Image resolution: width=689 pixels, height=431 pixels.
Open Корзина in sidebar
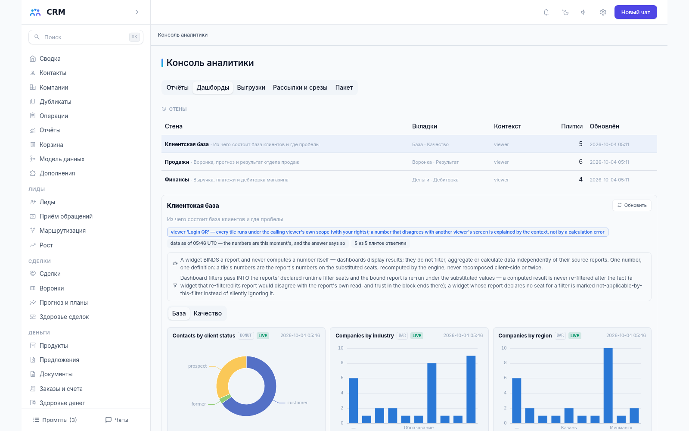coord(86,145)
